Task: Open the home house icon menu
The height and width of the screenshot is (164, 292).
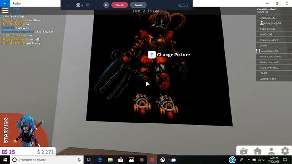Action: [x=257, y=151]
